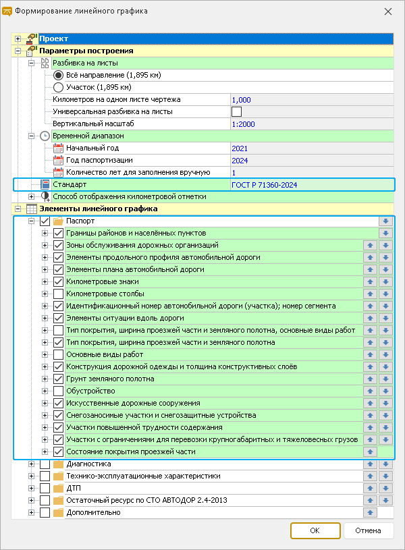Select row Конструкция дорожной одежды

point(214,367)
